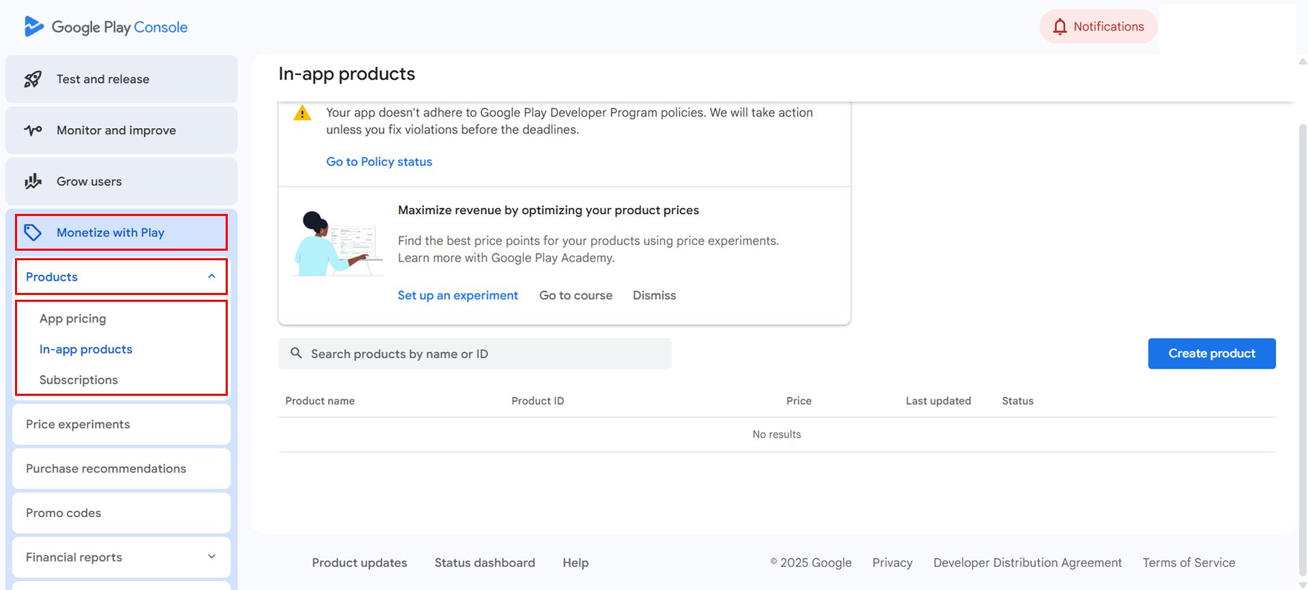
Task: Click the pulse icon beside Monitor and improve
Action: 33,130
